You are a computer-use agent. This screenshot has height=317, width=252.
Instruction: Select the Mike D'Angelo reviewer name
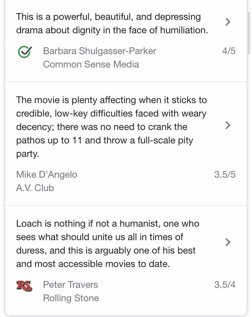(47, 174)
